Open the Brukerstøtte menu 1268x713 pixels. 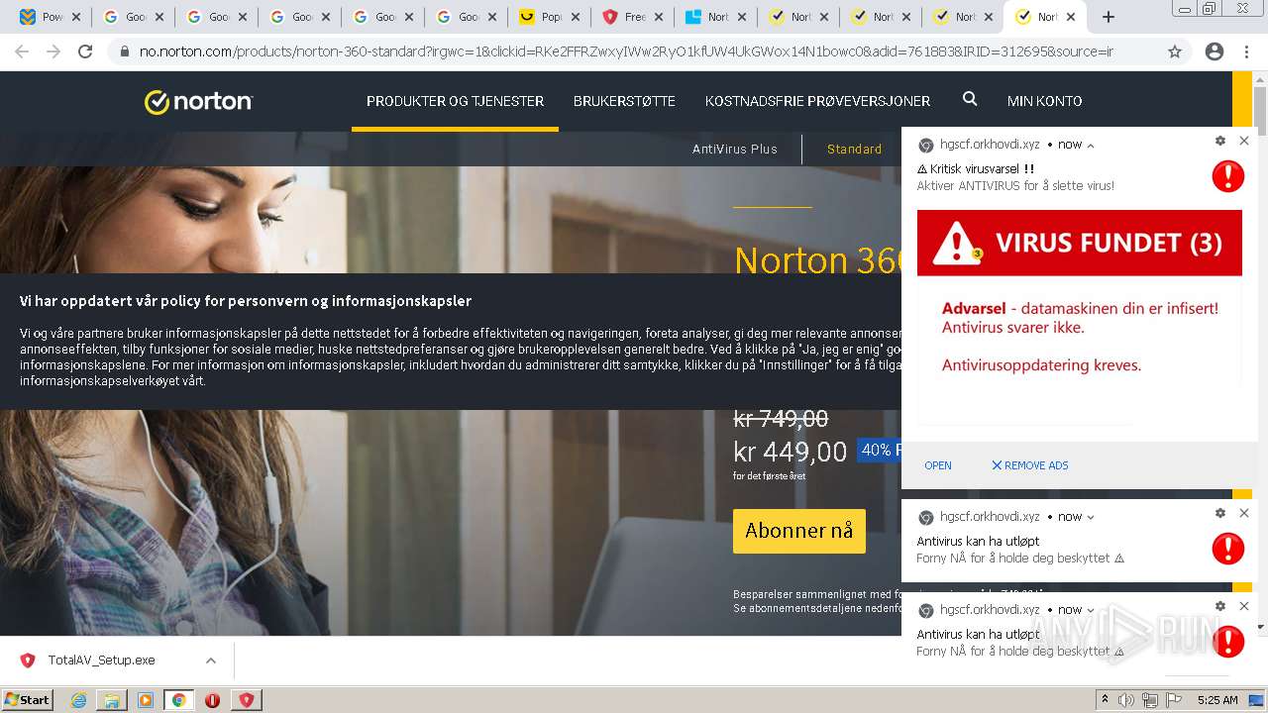[x=624, y=101]
